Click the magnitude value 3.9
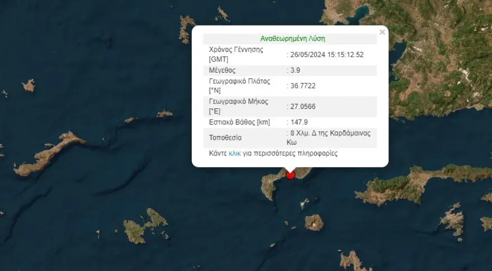The width and height of the screenshot is (492, 271). coord(296,70)
